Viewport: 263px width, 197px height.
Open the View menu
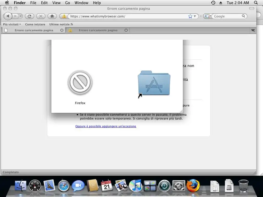(56, 3)
